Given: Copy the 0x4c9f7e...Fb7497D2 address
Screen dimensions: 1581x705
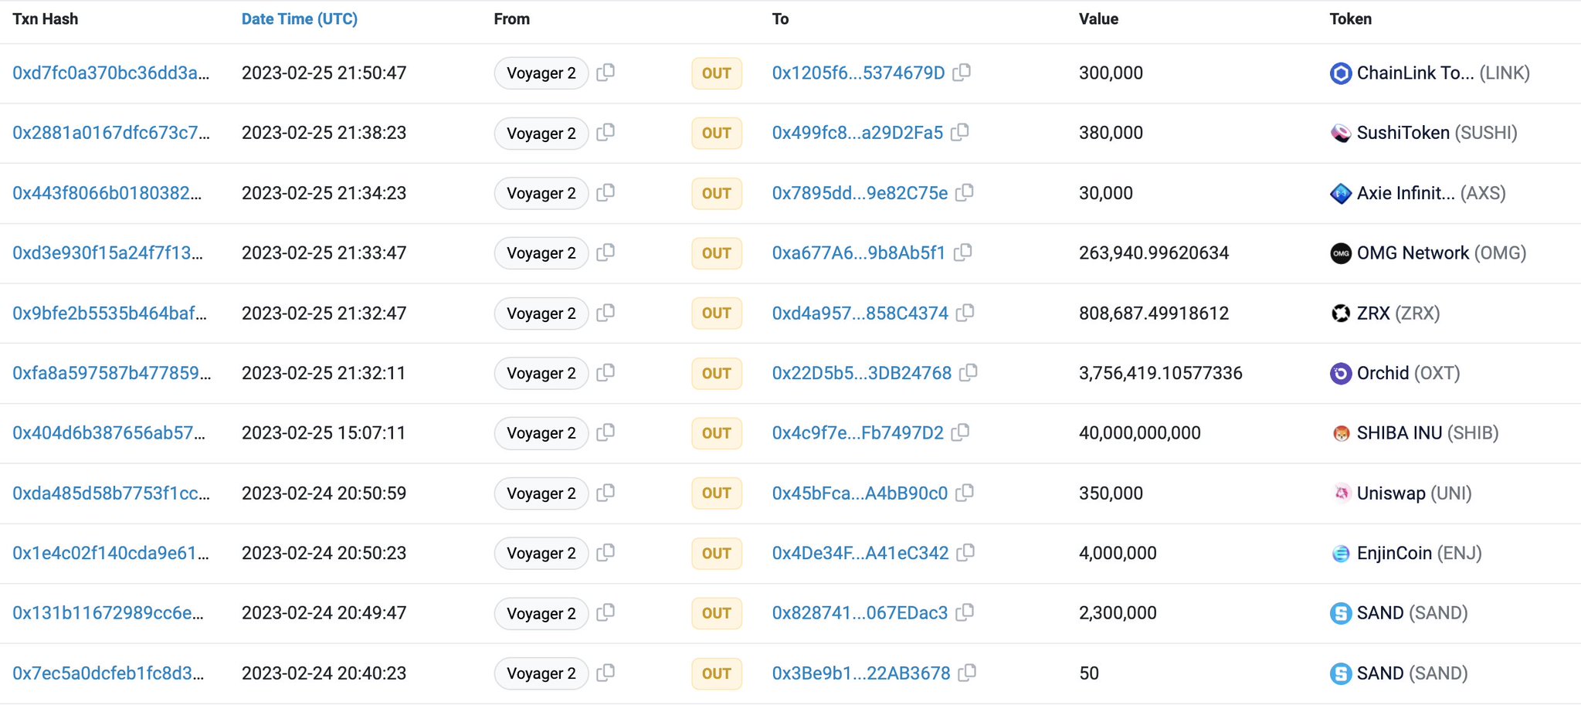Looking at the screenshot, I should (960, 432).
